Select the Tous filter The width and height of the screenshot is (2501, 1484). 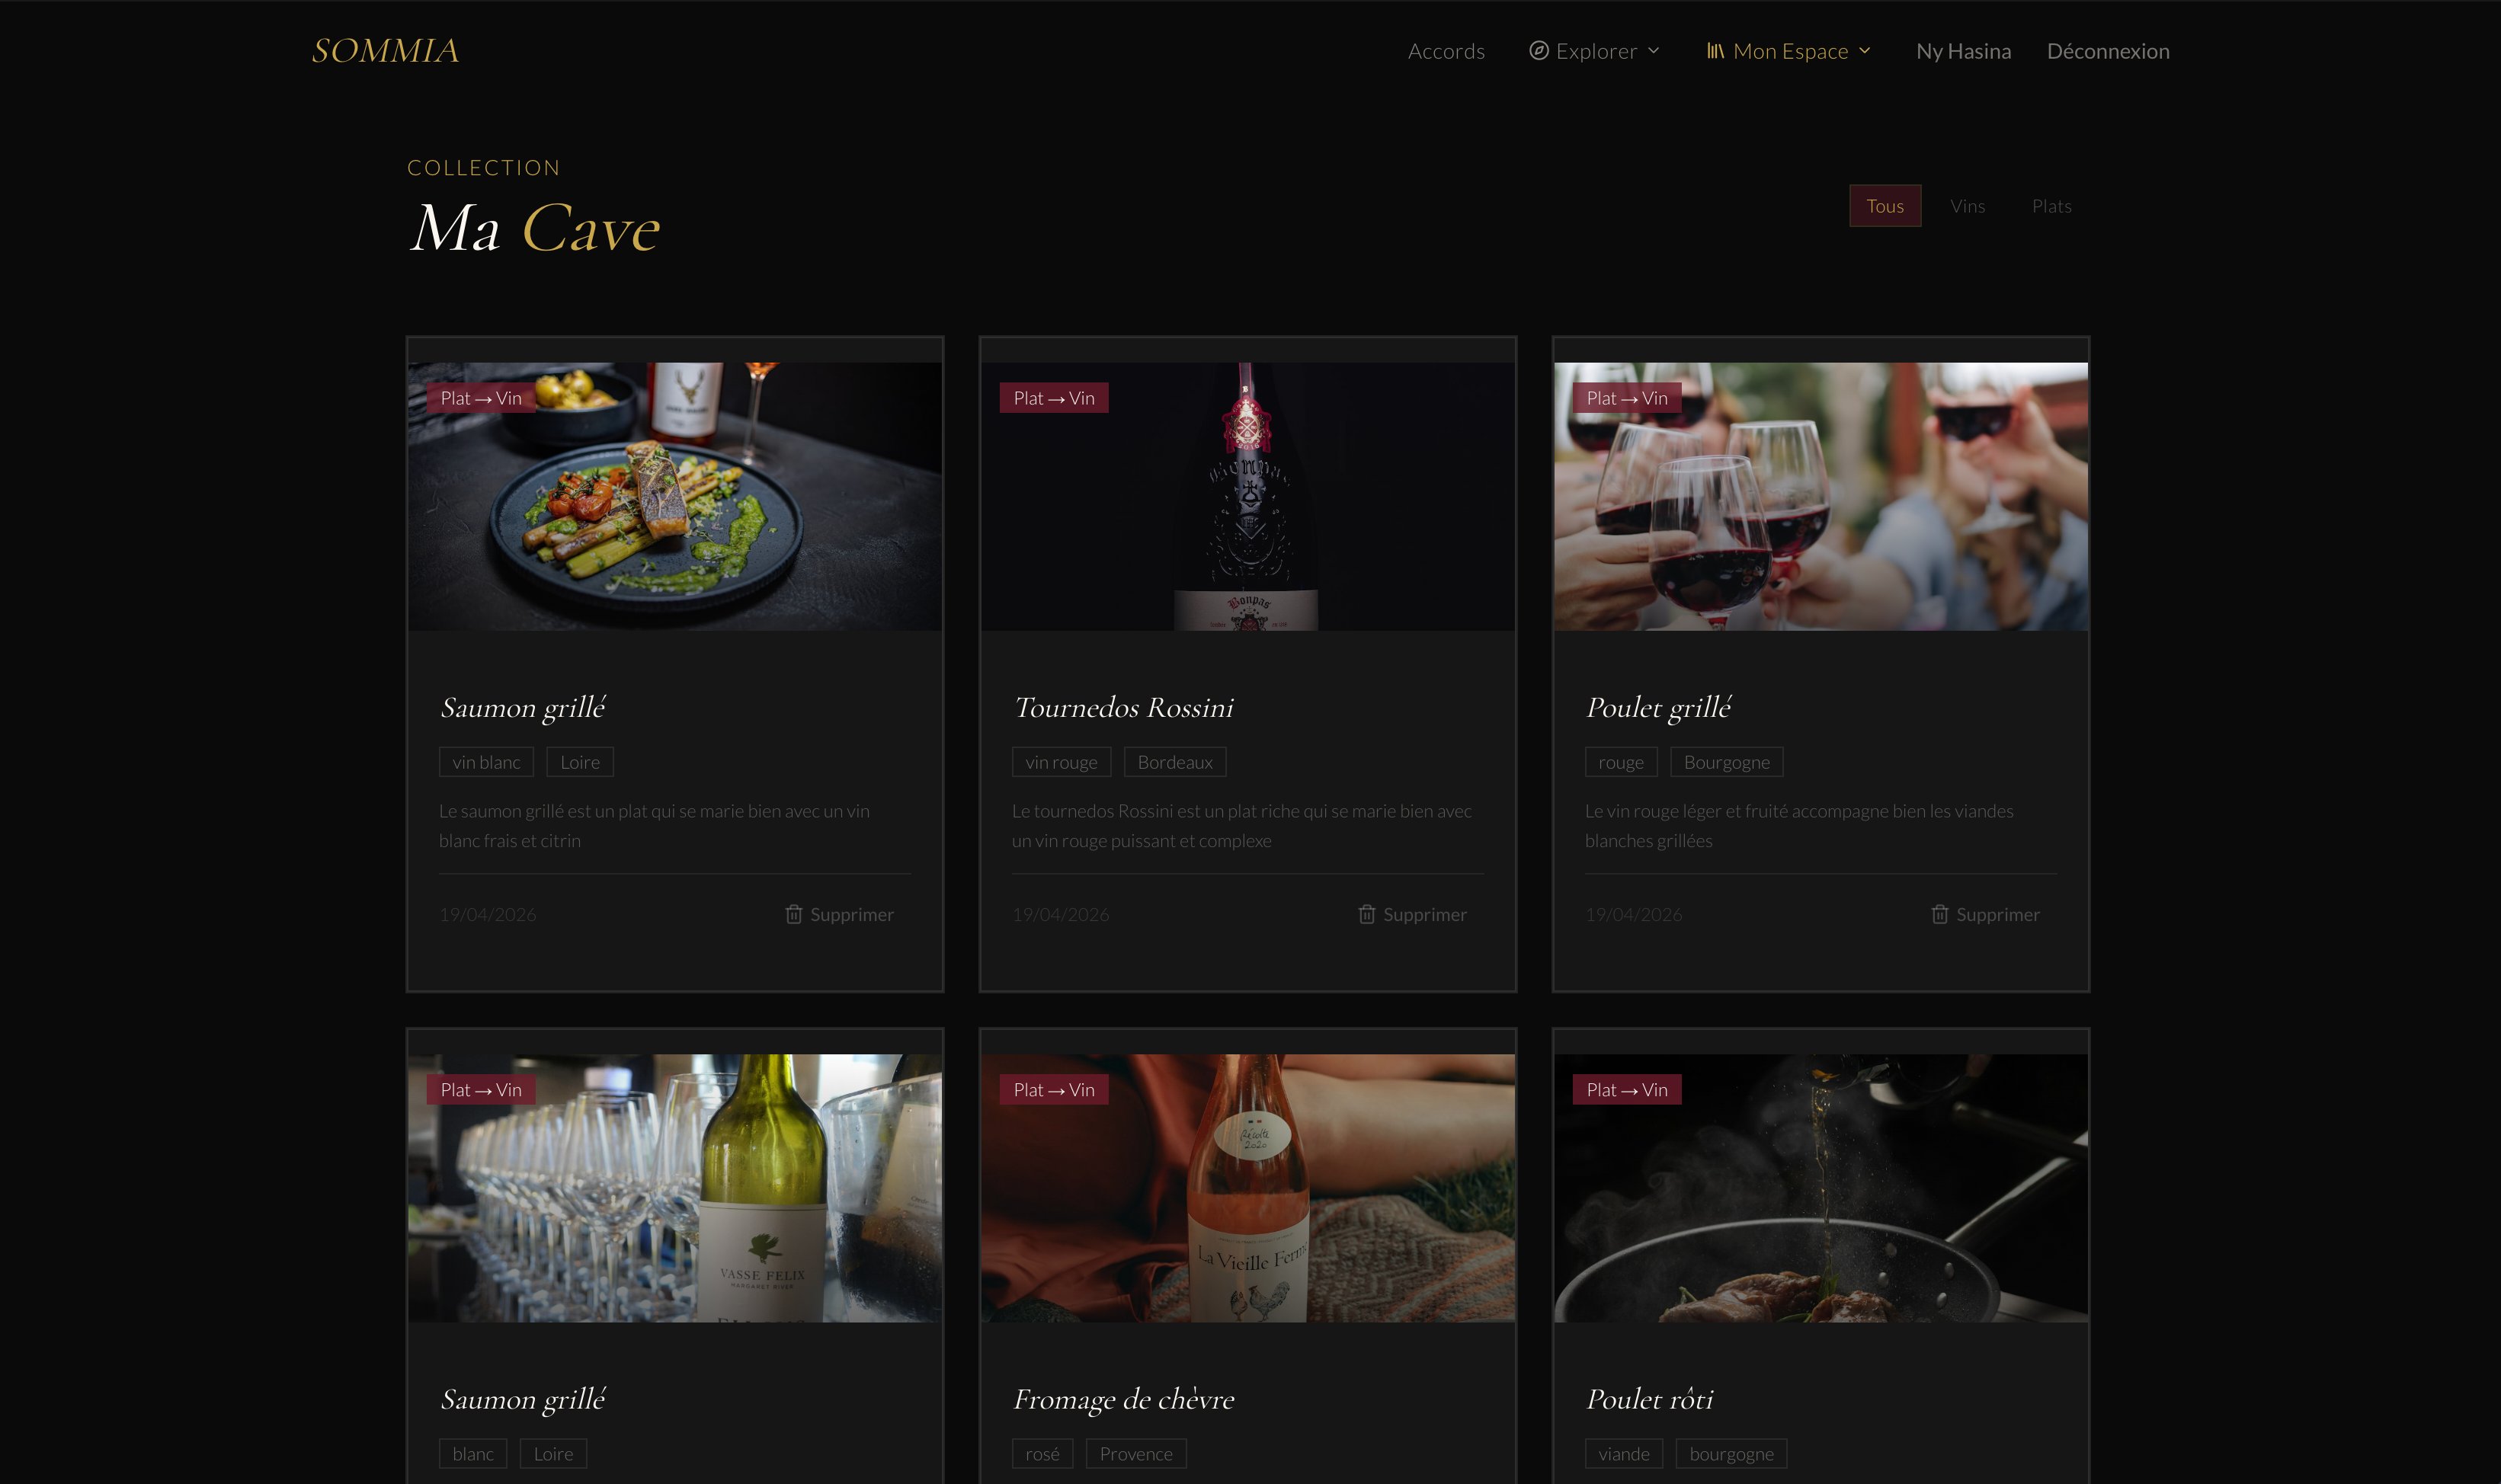coord(1885,206)
